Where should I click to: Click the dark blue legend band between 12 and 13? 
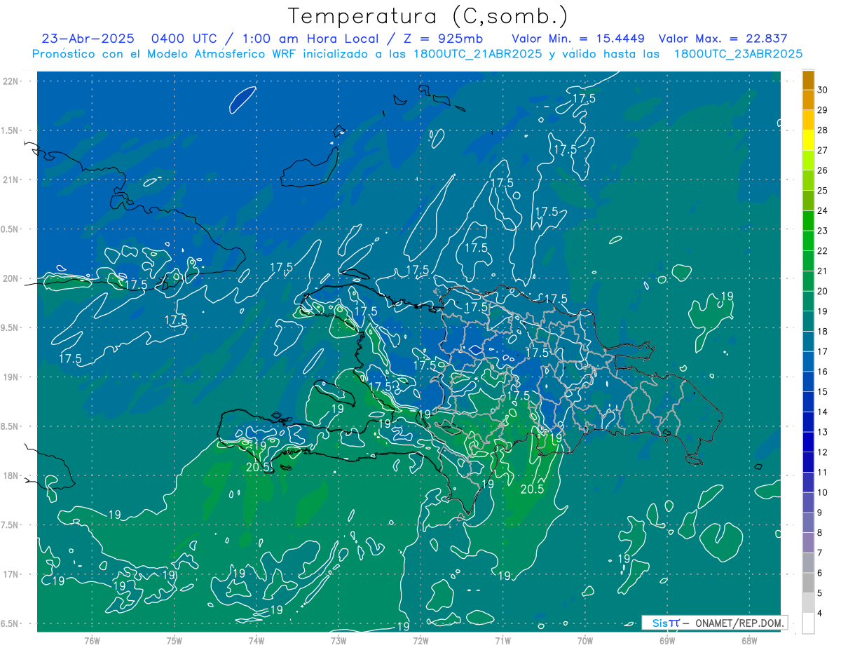[808, 442]
